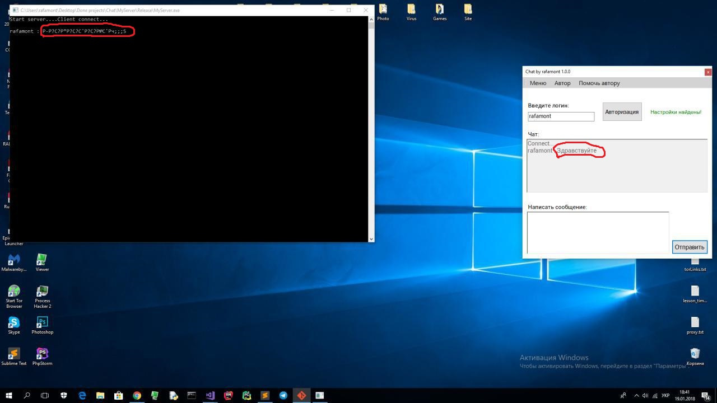This screenshot has width=717, height=403.
Task: Select the Games folder on desktop
Action: pos(440,12)
